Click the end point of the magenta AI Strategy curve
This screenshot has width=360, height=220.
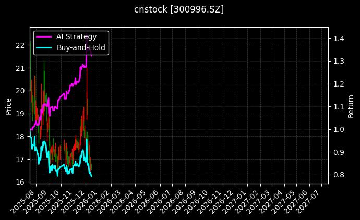tap(91, 56)
